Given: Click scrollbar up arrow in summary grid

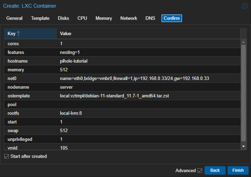Looking at the screenshot, I should pos(243,42).
